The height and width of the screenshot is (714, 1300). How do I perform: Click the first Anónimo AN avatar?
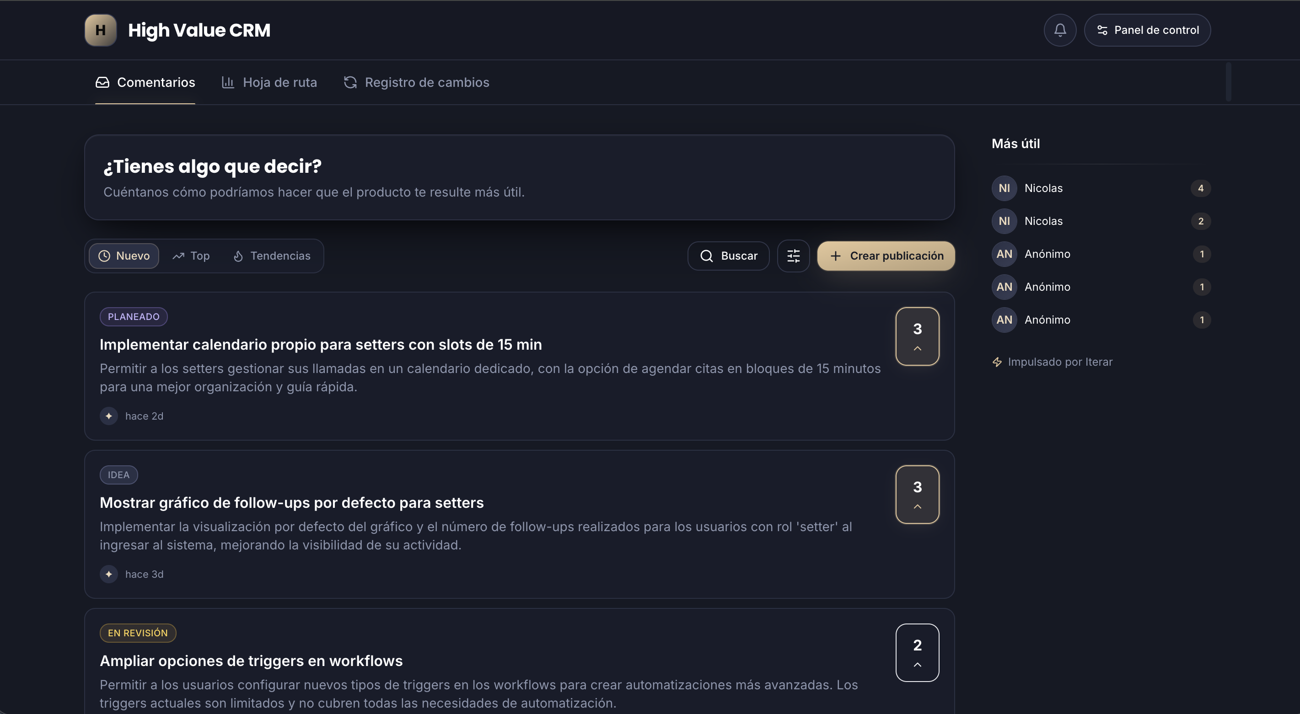coord(1004,254)
